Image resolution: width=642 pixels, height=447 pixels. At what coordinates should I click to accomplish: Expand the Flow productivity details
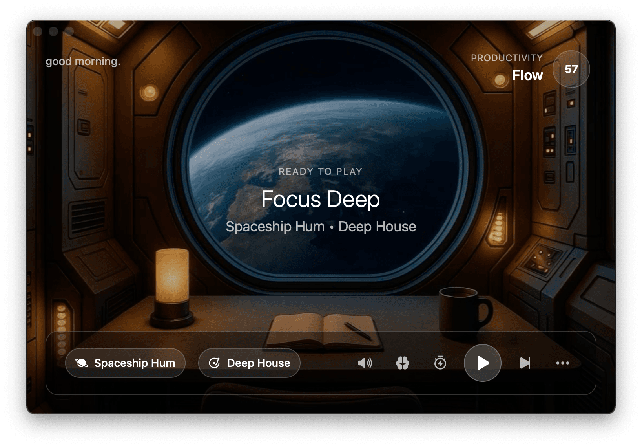pyautogui.click(x=527, y=75)
